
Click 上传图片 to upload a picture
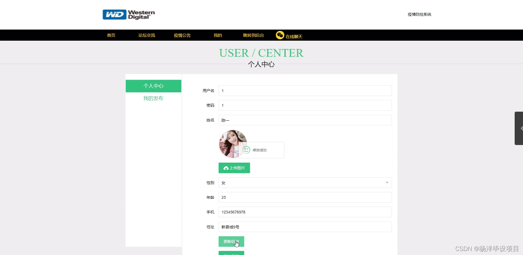pyautogui.click(x=234, y=168)
